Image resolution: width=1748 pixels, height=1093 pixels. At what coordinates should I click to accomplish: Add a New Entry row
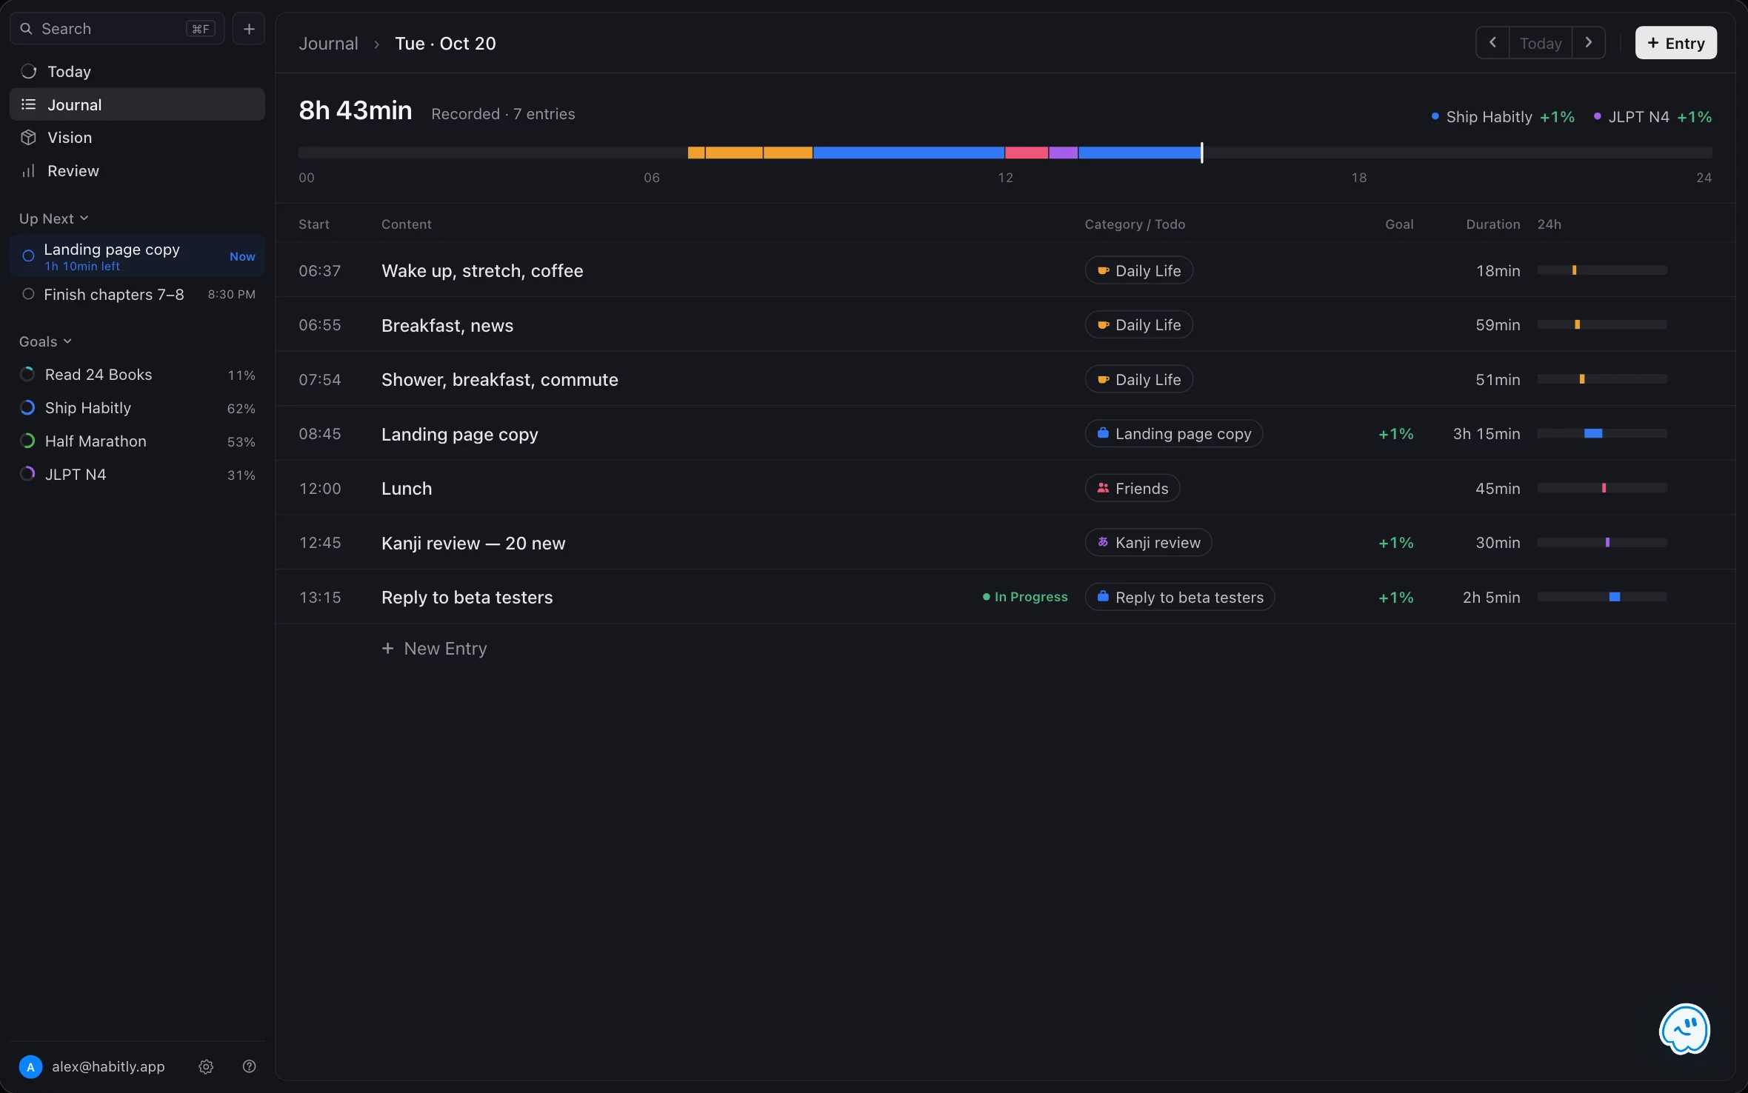[434, 649]
